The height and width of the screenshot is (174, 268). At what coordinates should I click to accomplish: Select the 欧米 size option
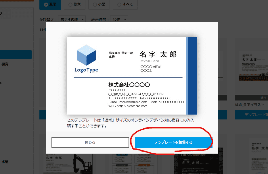tap(74, 4)
